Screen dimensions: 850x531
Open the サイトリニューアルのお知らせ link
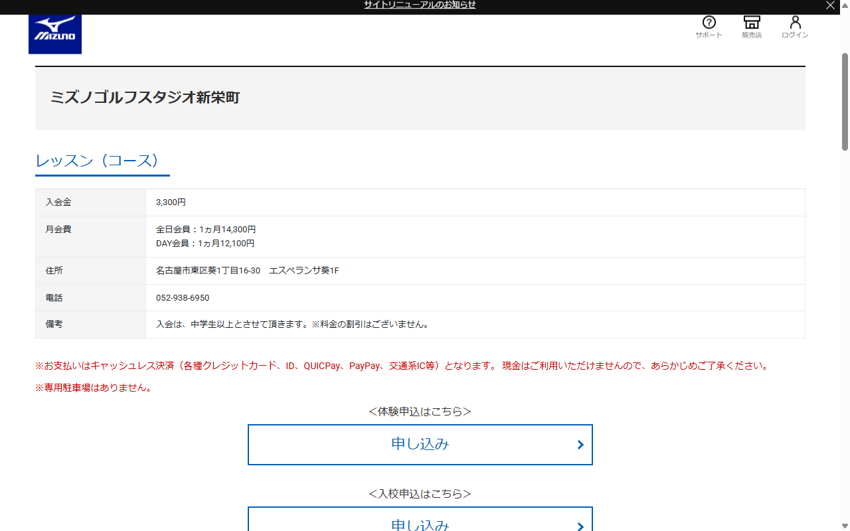click(x=420, y=5)
